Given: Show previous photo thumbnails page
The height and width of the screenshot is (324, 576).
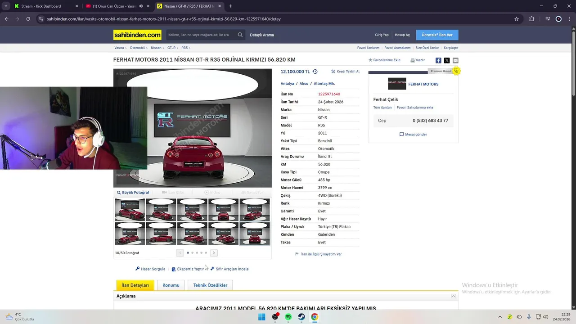Looking at the screenshot, I should [180, 253].
